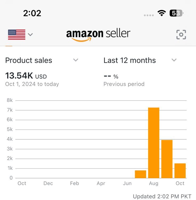Select the October sales bar
This screenshot has width=196, height=200.
180,171
